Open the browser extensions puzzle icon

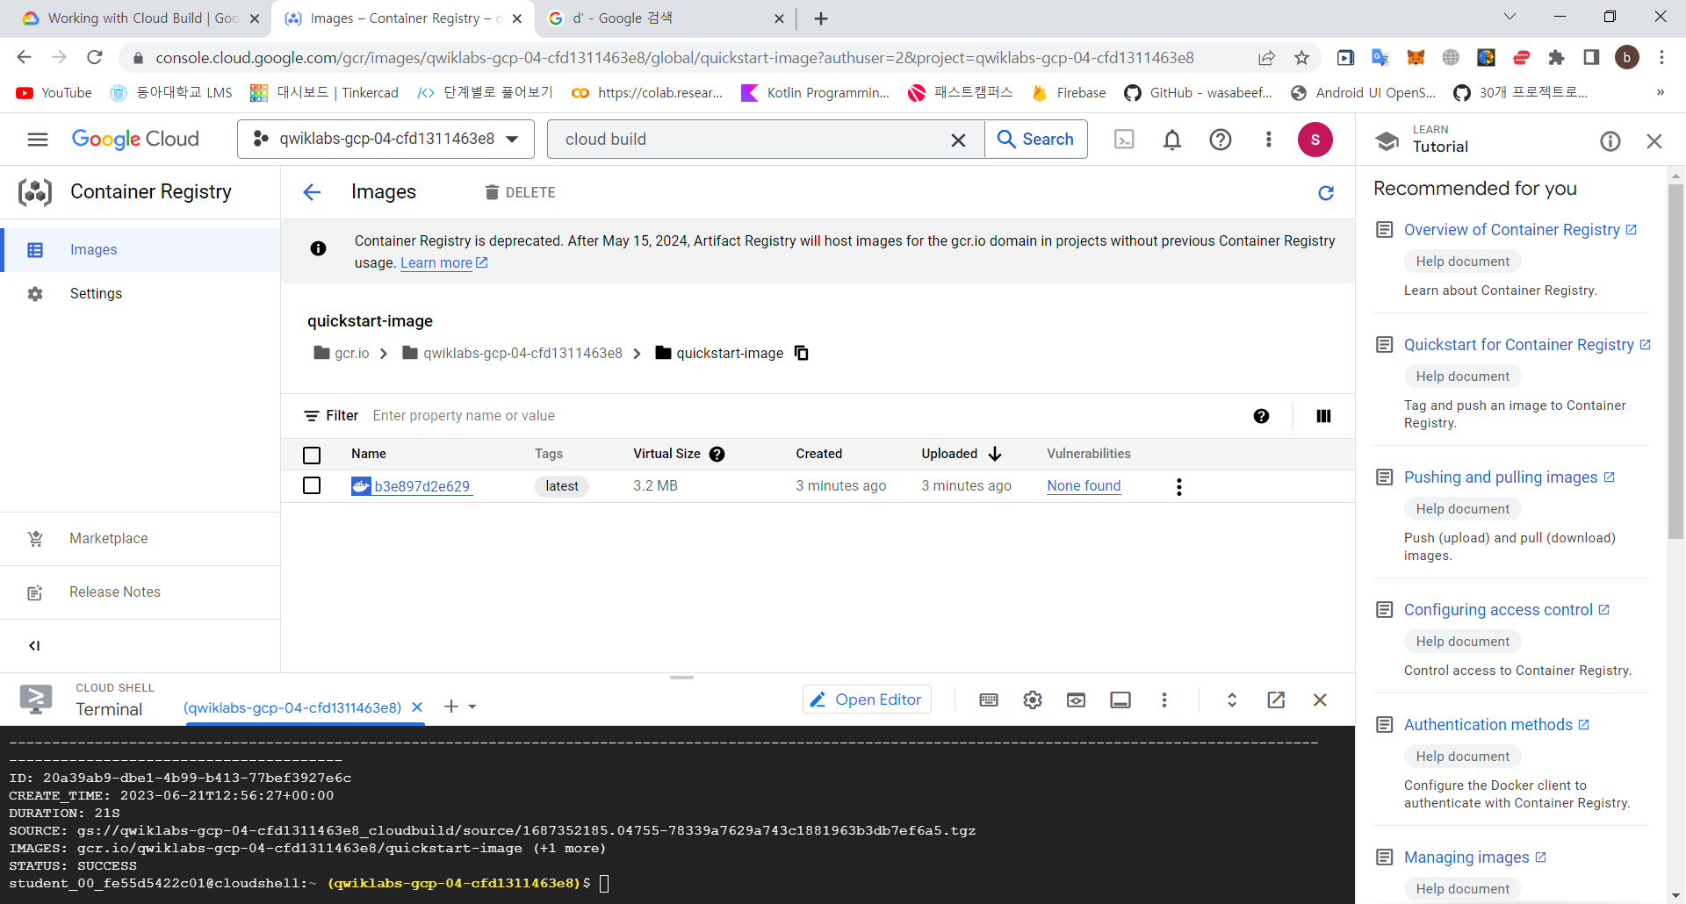(1556, 58)
